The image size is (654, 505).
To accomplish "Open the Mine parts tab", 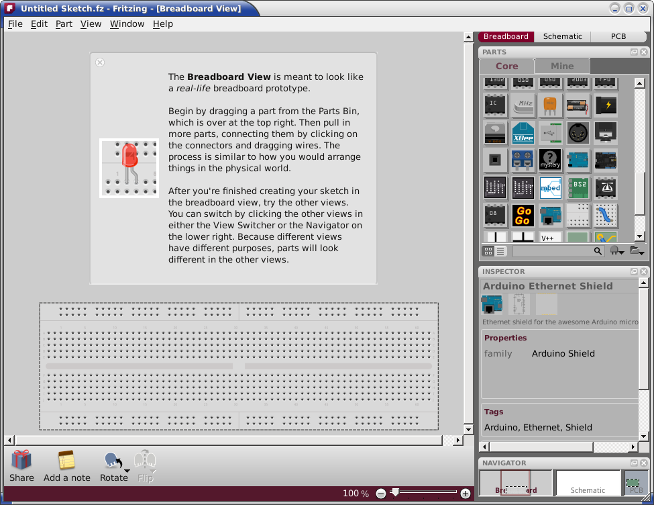I will coord(562,66).
